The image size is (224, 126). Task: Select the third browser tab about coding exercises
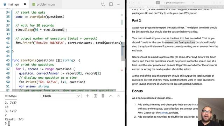point(206,7)
